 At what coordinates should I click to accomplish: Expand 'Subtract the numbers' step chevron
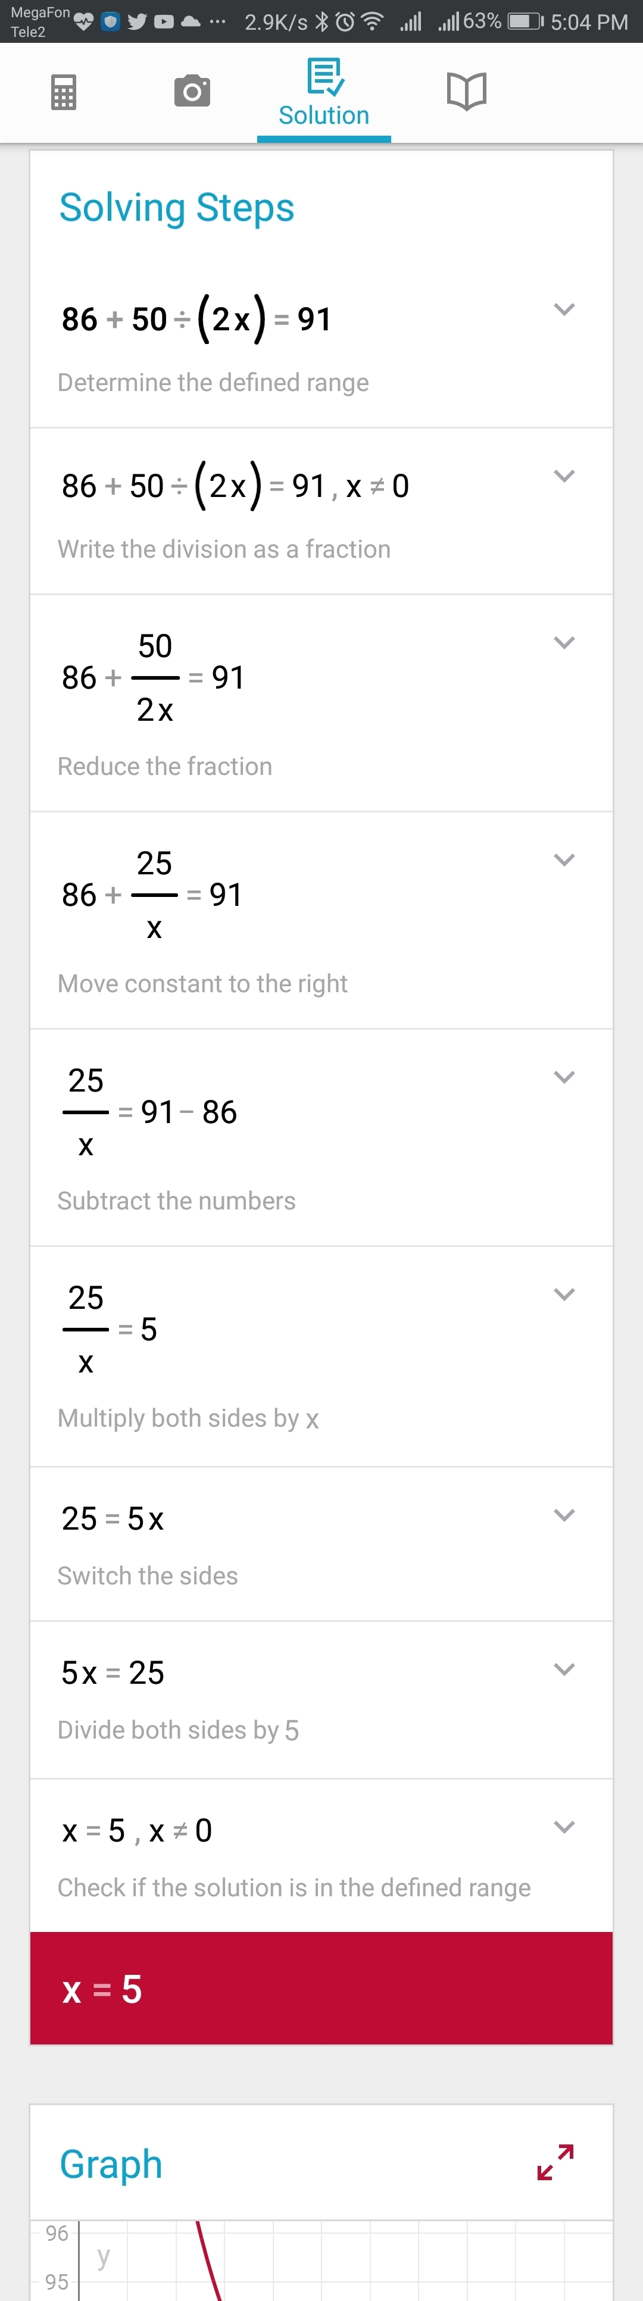[x=563, y=1077]
